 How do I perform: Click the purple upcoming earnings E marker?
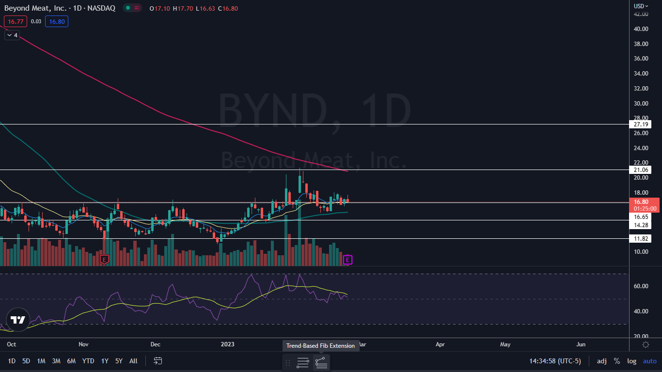347,260
